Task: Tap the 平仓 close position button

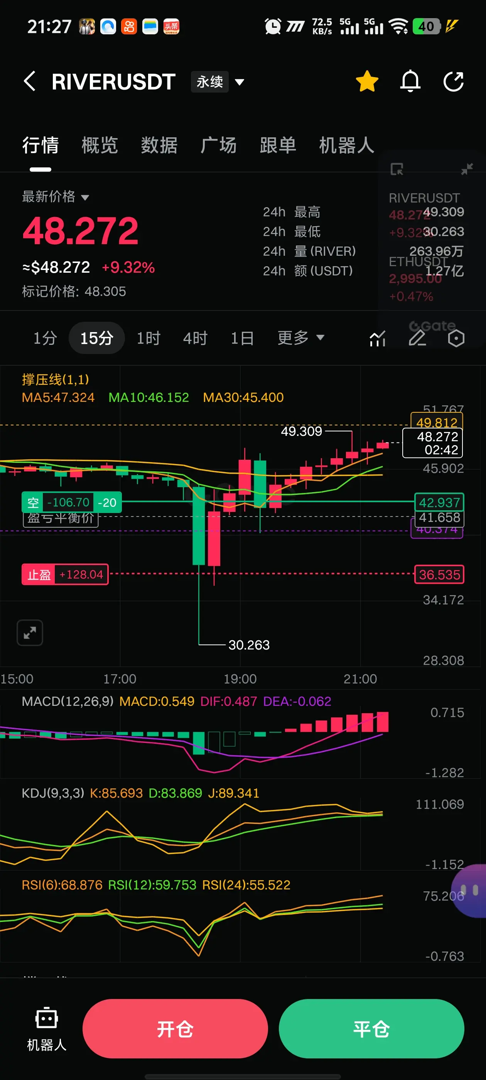Action: pyautogui.click(x=371, y=1028)
